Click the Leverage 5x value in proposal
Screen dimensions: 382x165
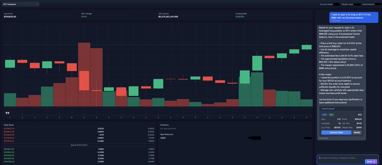340,123
